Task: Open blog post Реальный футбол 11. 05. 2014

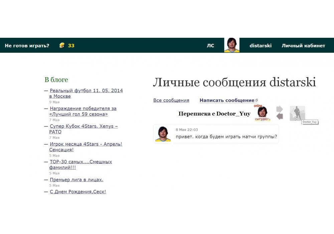Action: click(x=86, y=93)
